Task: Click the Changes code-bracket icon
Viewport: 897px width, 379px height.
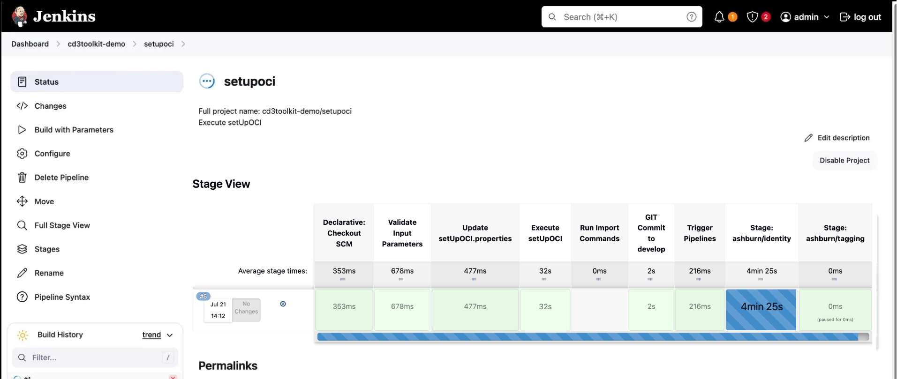Action: 22,106
